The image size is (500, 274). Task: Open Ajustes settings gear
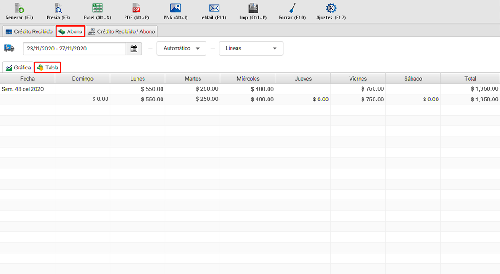(x=331, y=8)
